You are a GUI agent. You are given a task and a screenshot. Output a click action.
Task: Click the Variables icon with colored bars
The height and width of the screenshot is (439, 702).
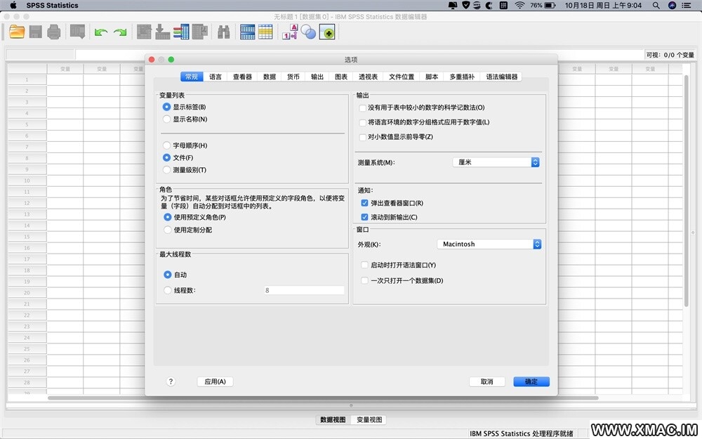point(181,32)
